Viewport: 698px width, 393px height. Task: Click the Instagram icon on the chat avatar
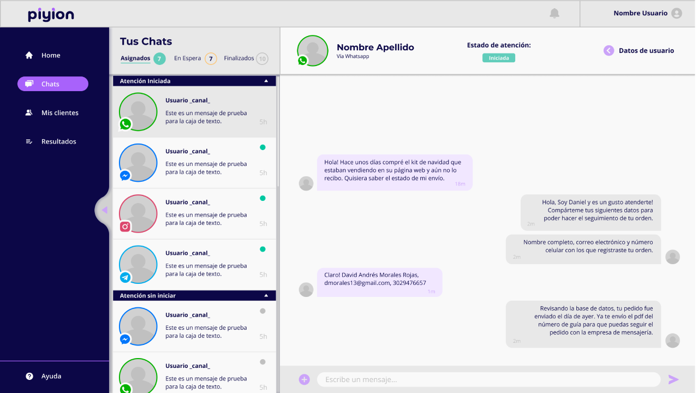[x=126, y=227]
